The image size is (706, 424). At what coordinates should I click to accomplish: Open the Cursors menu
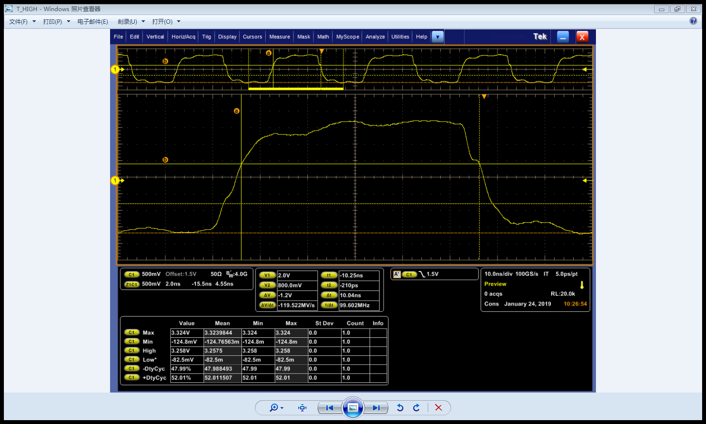[x=253, y=37]
